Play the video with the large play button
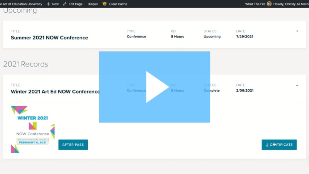The width and height of the screenshot is (309, 174). click(x=154, y=87)
